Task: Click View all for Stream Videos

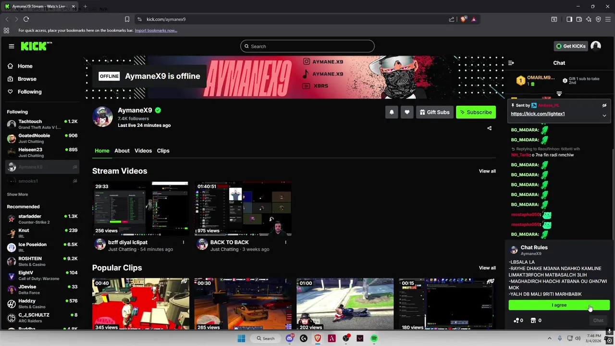Action: [x=487, y=171]
